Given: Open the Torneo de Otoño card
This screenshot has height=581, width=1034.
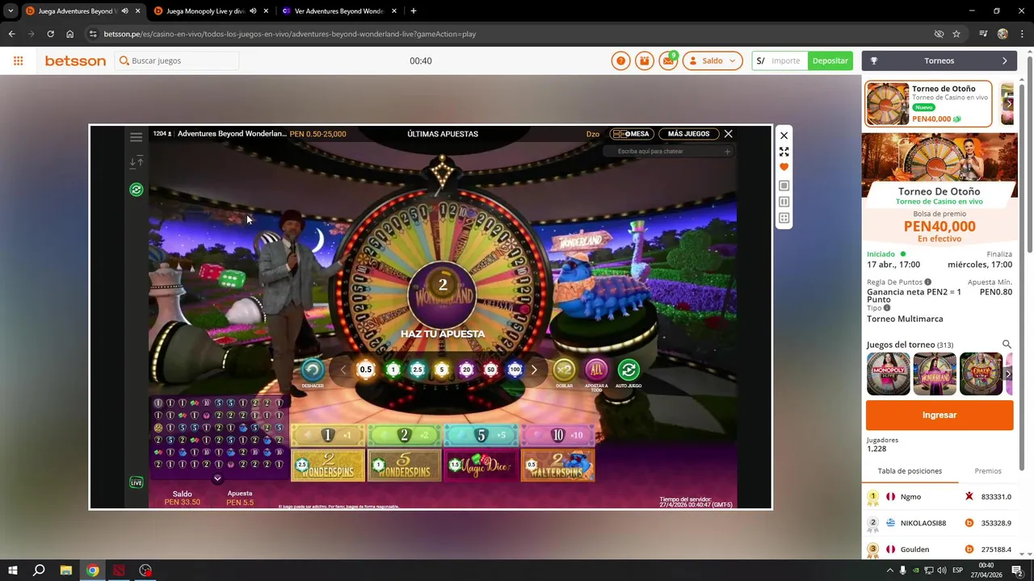Looking at the screenshot, I should [929, 104].
